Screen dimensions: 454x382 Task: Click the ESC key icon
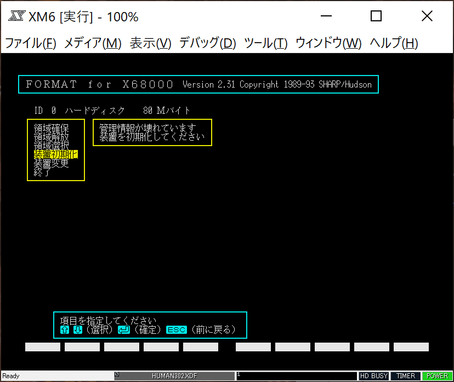pyautogui.click(x=177, y=329)
